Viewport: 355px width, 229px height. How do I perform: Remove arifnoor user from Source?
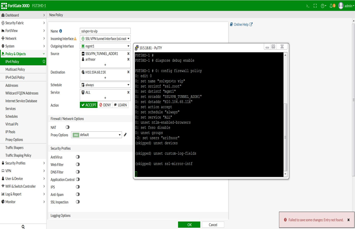[x=128, y=59]
